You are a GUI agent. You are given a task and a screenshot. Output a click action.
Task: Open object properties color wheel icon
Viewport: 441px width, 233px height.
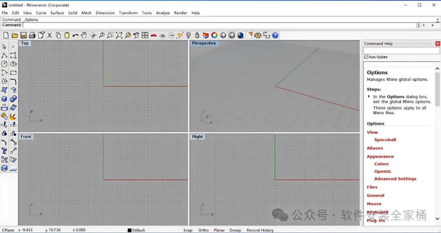[214, 35]
